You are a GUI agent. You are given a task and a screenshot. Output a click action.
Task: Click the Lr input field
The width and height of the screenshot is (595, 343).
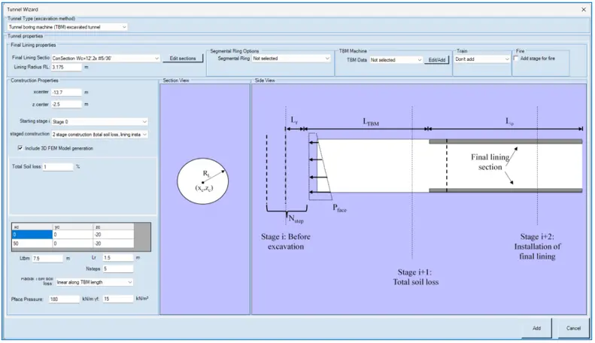pos(118,258)
